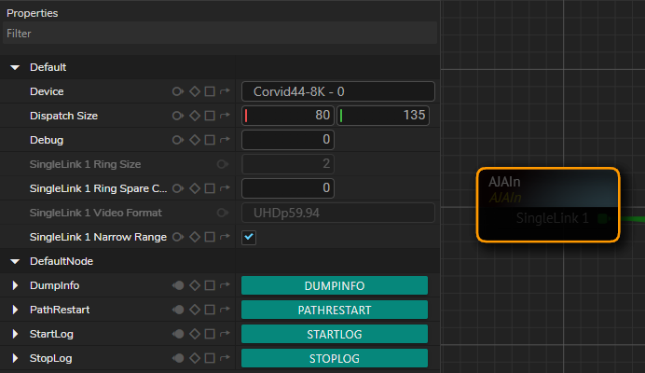Click the diamond icon in the StartLog row
The width and height of the screenshot is (645, 373).
[x=195, y=334]
